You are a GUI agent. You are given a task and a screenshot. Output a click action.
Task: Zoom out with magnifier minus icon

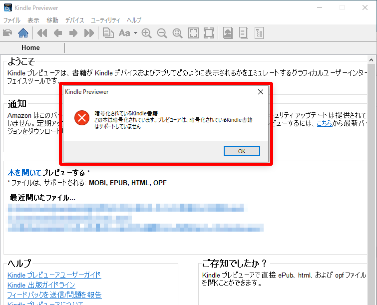pos(162,33)
